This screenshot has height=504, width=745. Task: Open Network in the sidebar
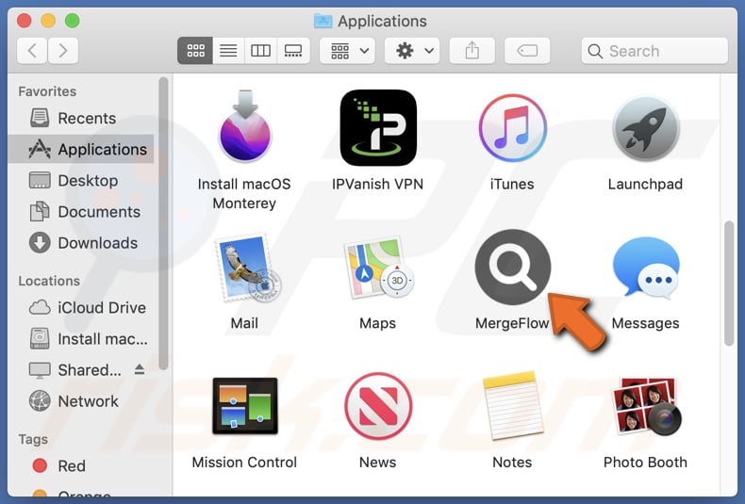81,401
